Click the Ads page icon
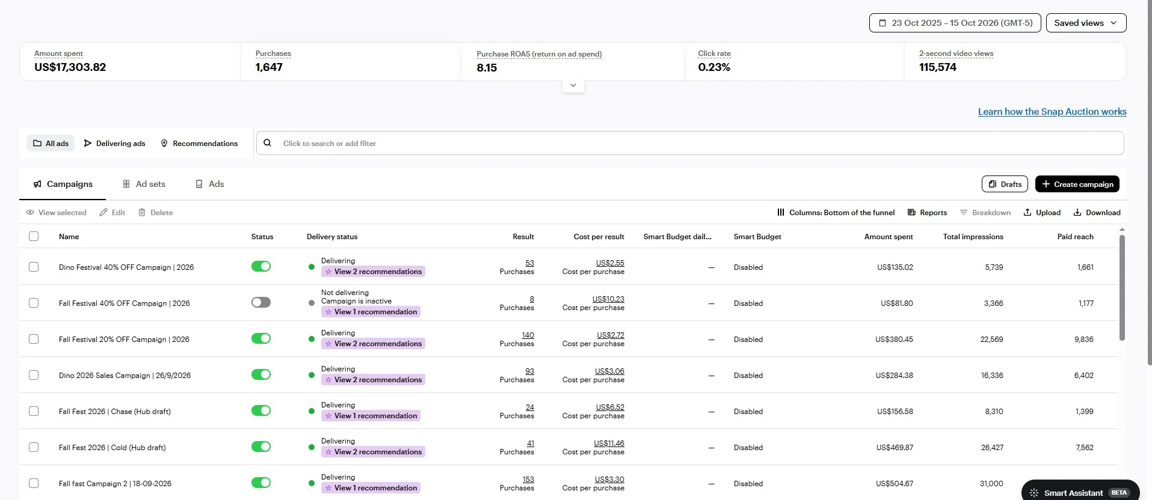 pos(199,184)
